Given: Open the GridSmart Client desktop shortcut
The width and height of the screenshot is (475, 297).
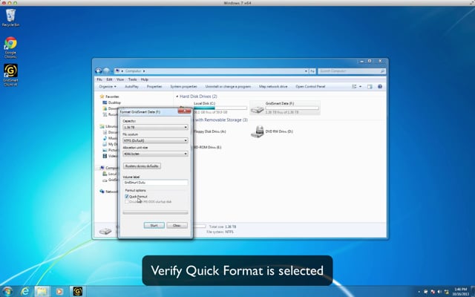Looking at the screenshot, I should pyautogui.click(x=10, y=75).
